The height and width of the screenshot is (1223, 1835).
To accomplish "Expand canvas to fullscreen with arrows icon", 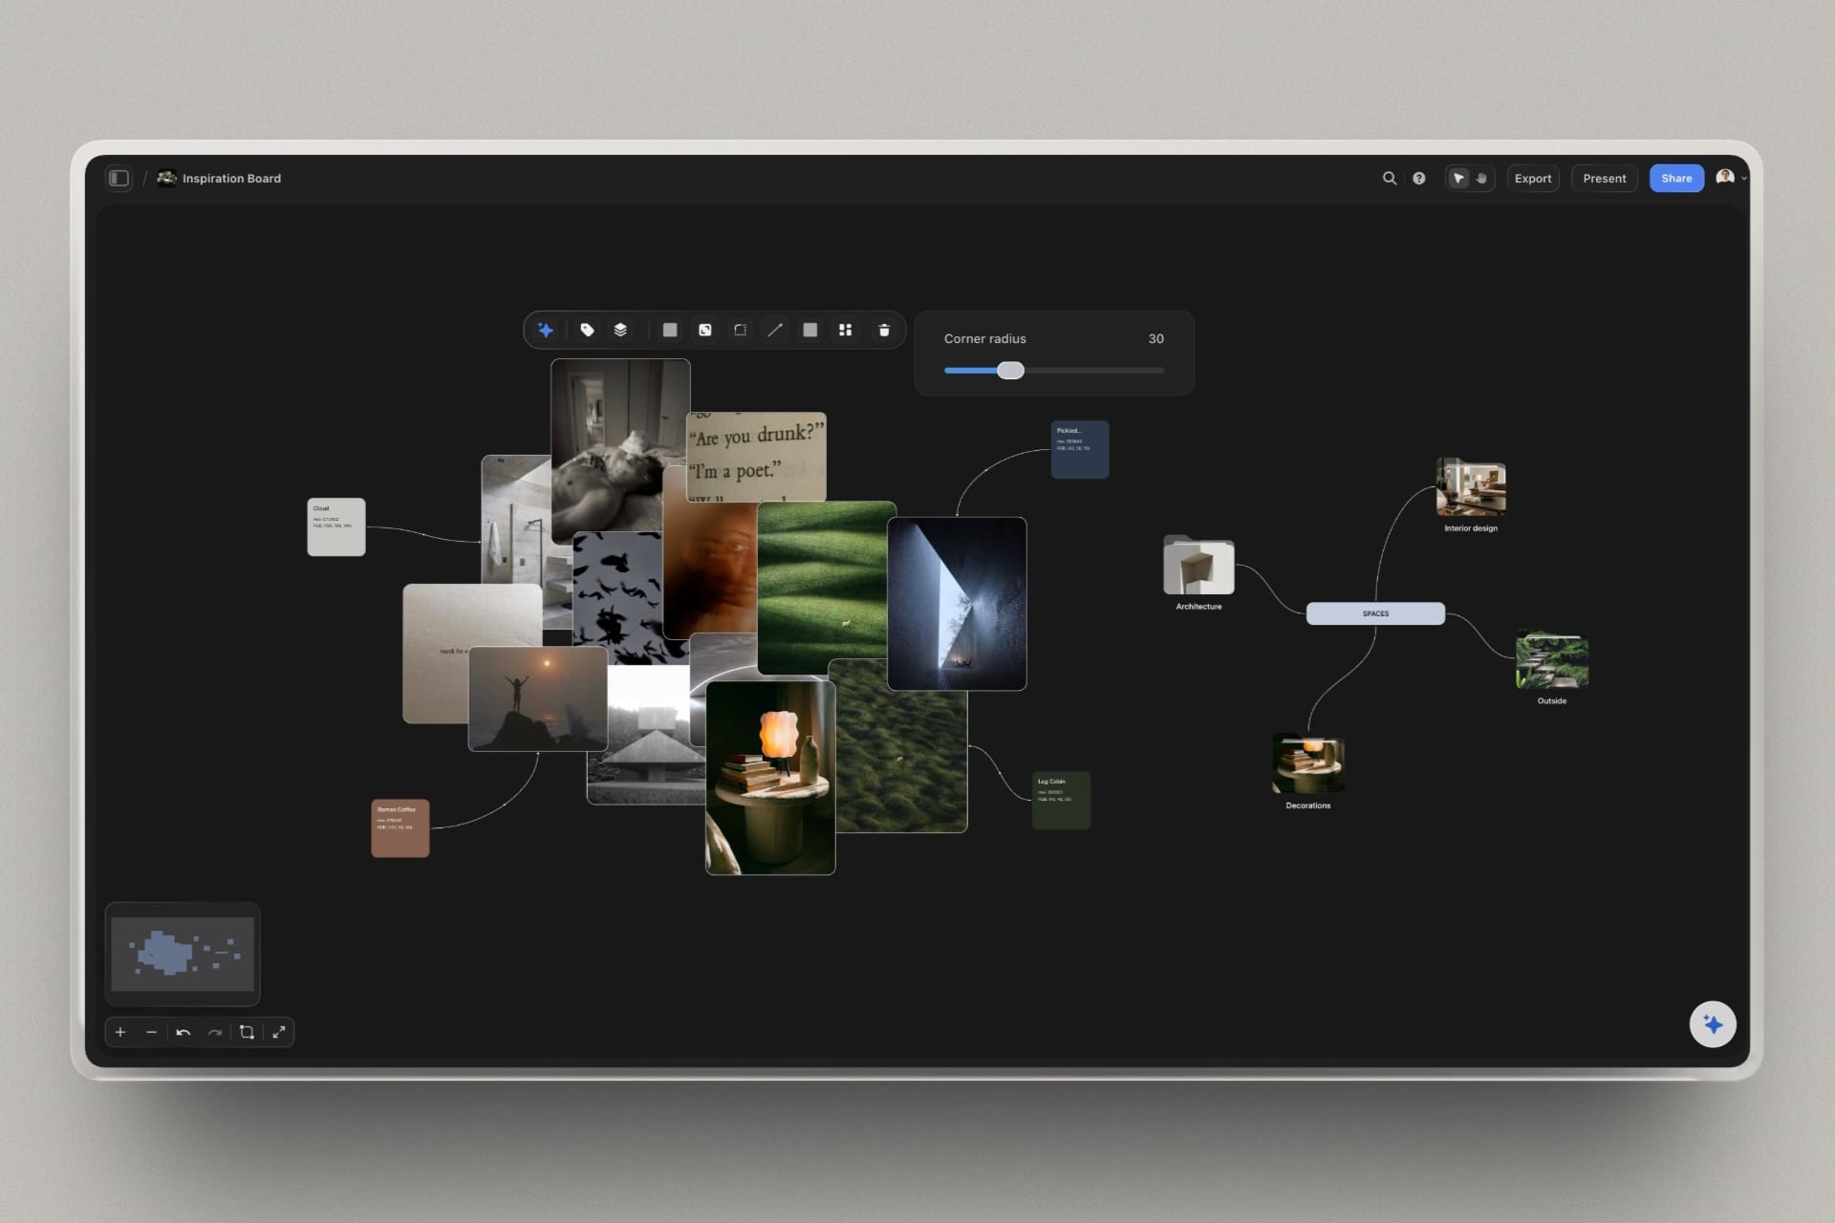I will tap(279, 1032).
